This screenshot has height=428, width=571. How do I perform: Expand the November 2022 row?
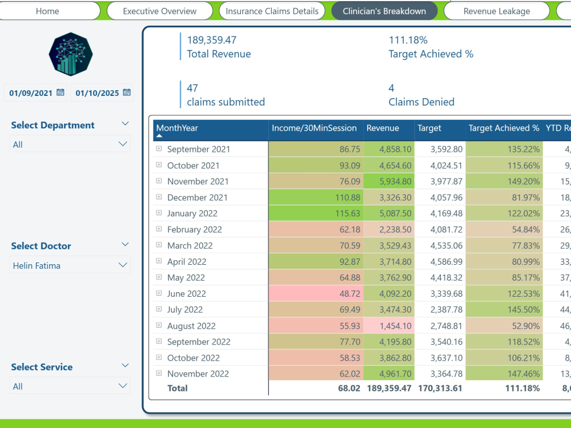(x=159, y=373)
